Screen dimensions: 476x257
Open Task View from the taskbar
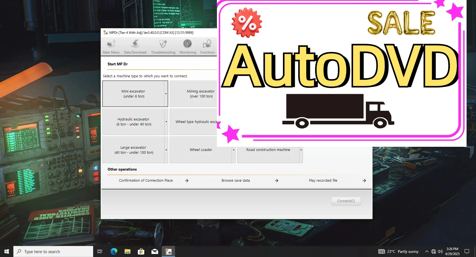[x=100, y=251]
